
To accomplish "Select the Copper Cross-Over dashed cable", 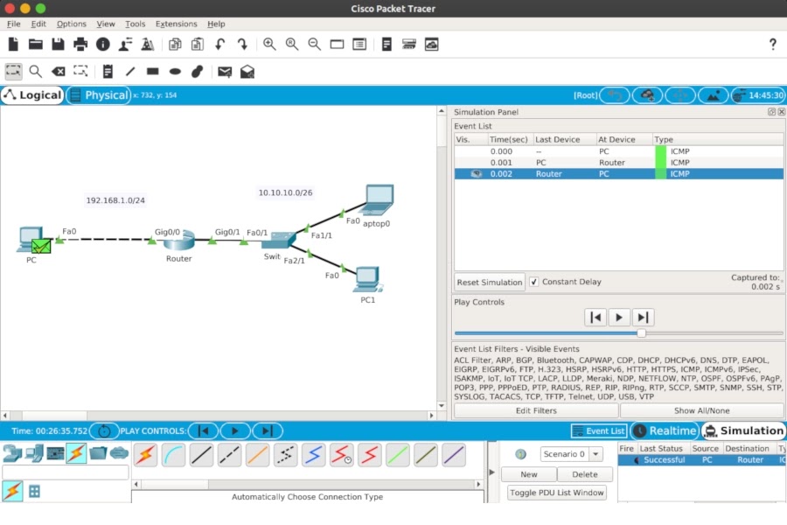I will click(x=229, y=455).
